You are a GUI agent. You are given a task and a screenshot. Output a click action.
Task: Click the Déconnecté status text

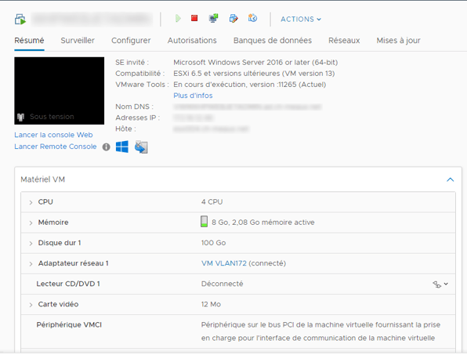[x=223, y=284]
